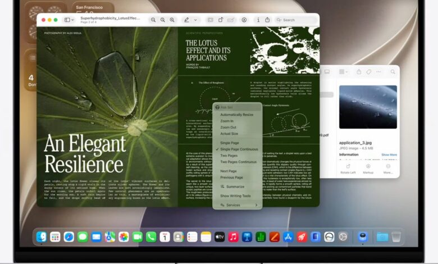
Task: Open Messages from the Dock
Action: pyautogui.click(x=83, y=237)
